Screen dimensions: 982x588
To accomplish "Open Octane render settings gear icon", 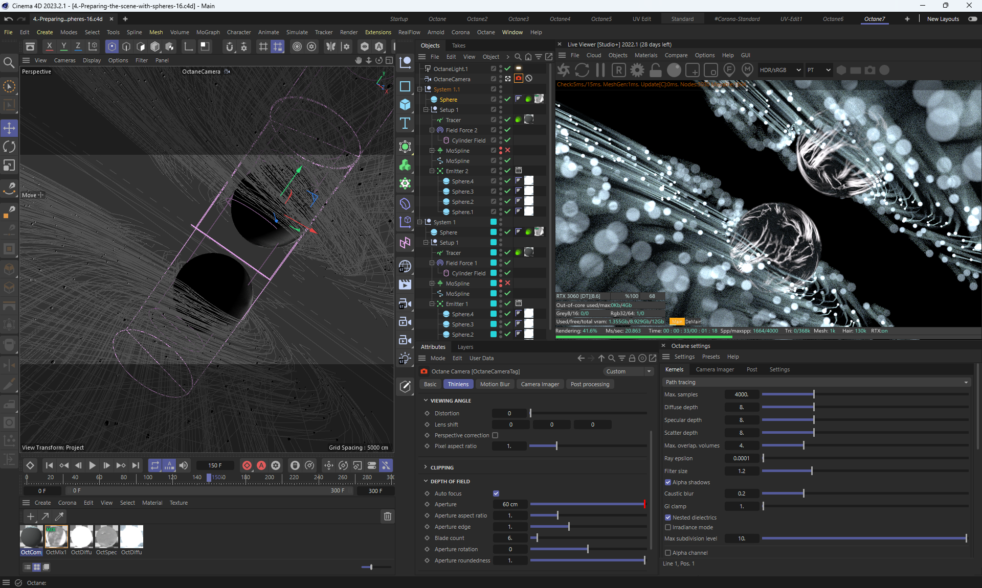I will (x=637, y=70).
